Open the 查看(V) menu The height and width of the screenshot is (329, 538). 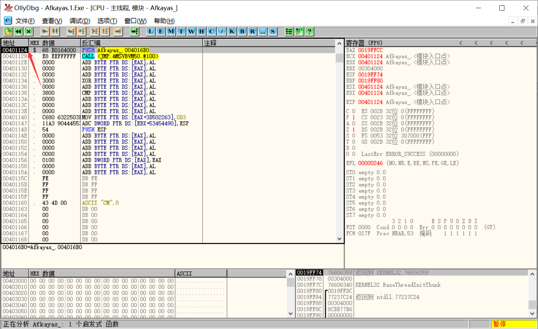(52, 21)
